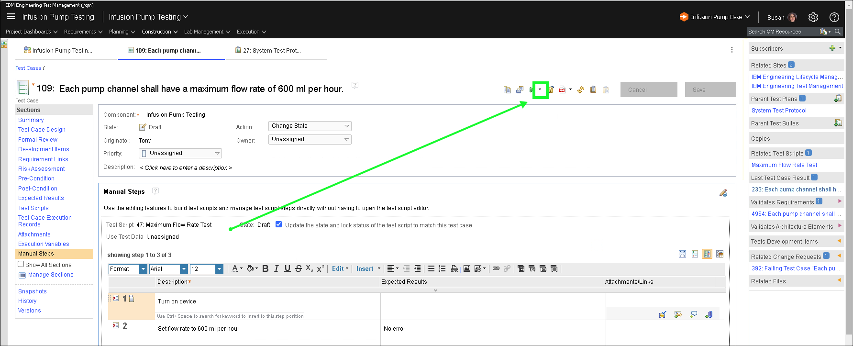Click the insert image toolbar icon

pyautogui.click(x=467, y=269)
